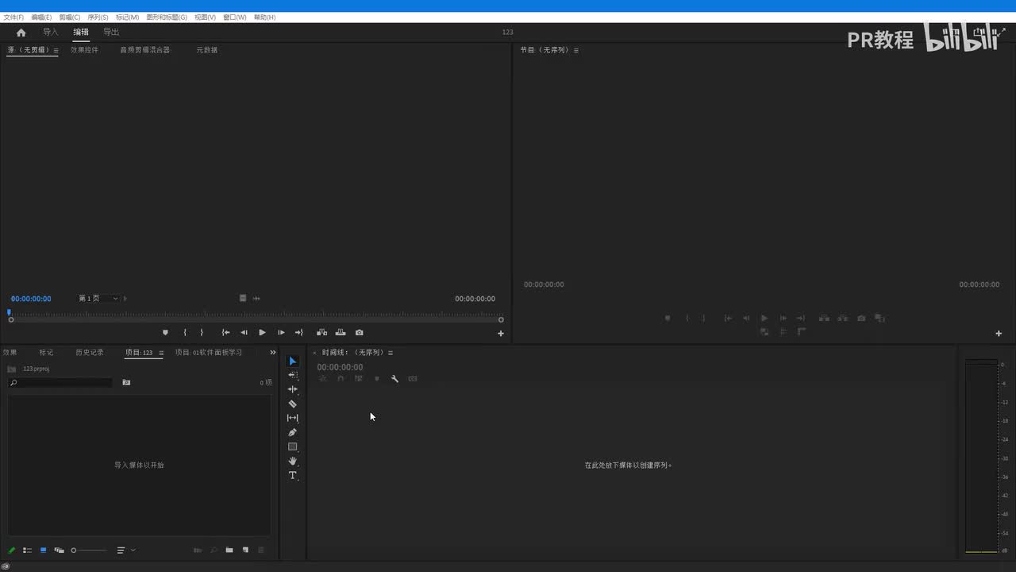Click the New Item icon in Project panel
Image resolution: width=1016 pixels, height=572 pixels.
[x=245, y=550]
